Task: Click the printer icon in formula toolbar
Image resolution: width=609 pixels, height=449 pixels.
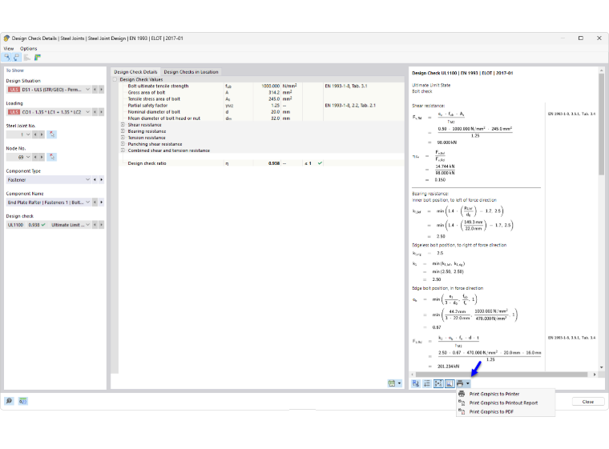Action: 460,383
